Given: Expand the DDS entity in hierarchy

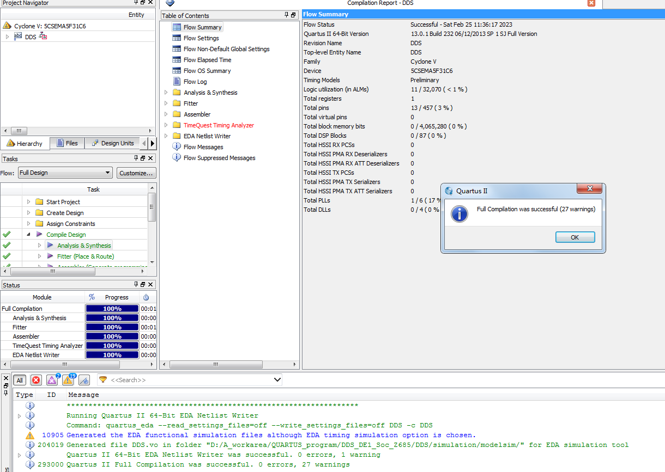Looking at the screenshot, I should pos(7,36).
